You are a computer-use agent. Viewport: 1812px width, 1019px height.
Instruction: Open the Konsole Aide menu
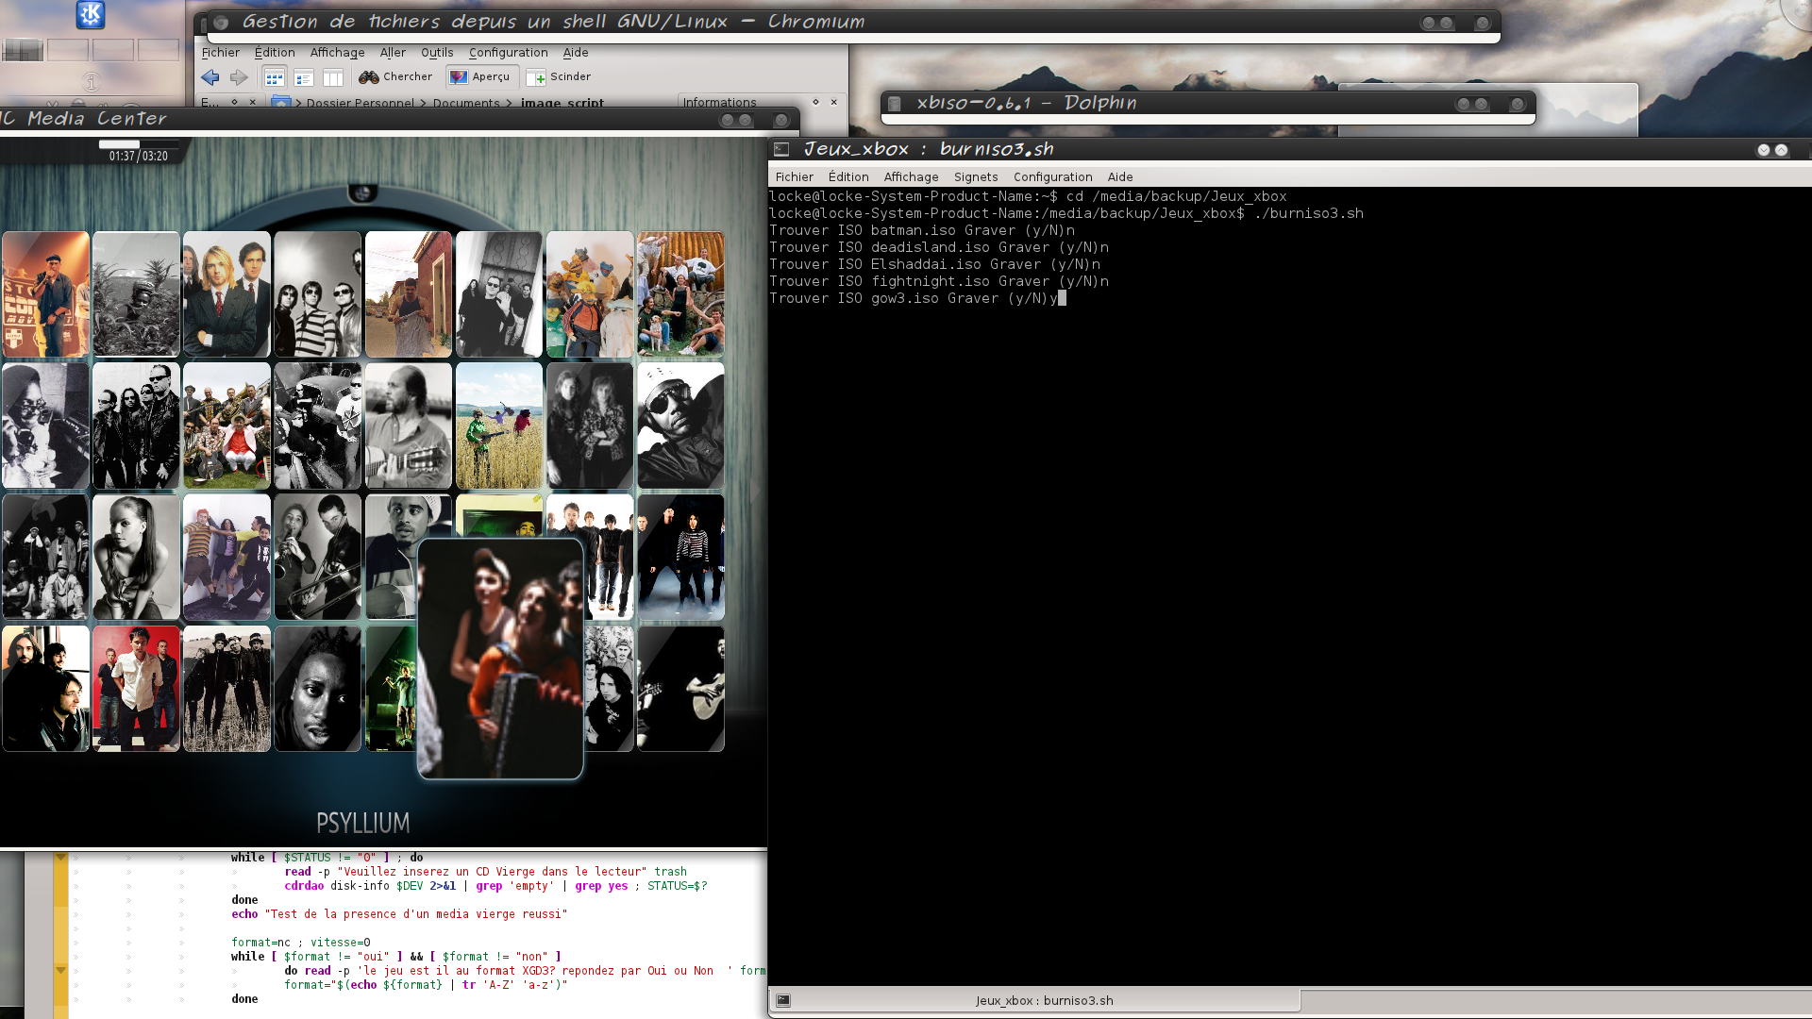point(1120,176)
